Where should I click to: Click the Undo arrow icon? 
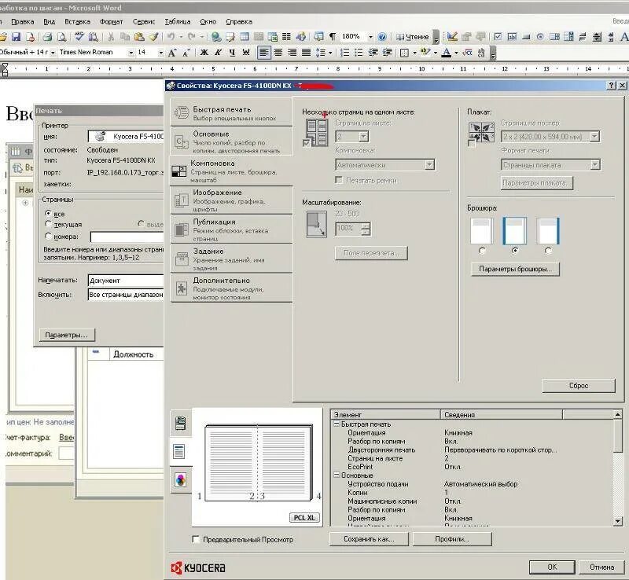pos(171,37)
